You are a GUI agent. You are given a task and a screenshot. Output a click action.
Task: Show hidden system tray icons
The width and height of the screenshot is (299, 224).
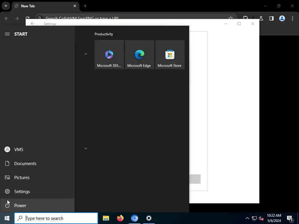tap(247, 218)
